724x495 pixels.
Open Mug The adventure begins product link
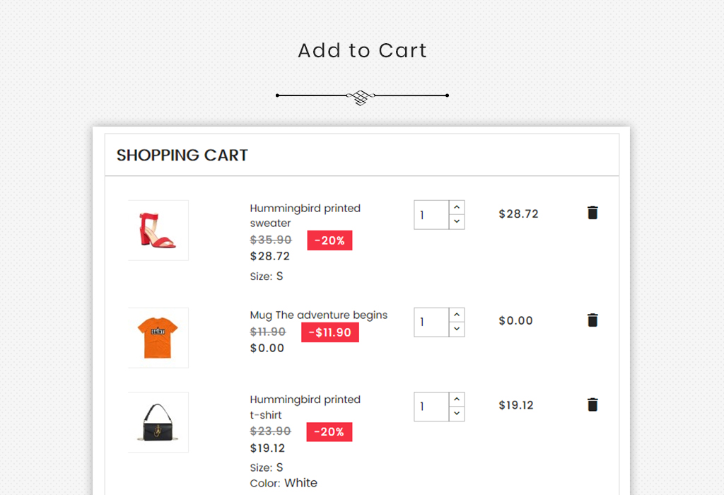[x=319, y=315]
